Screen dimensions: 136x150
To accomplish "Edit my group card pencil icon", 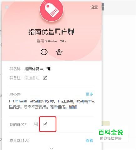I will pos(45,124).
